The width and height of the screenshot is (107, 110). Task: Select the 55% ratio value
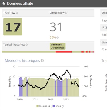(x=53, y=37)
